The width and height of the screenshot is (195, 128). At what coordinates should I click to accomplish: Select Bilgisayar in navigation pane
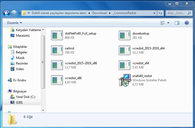20,91
